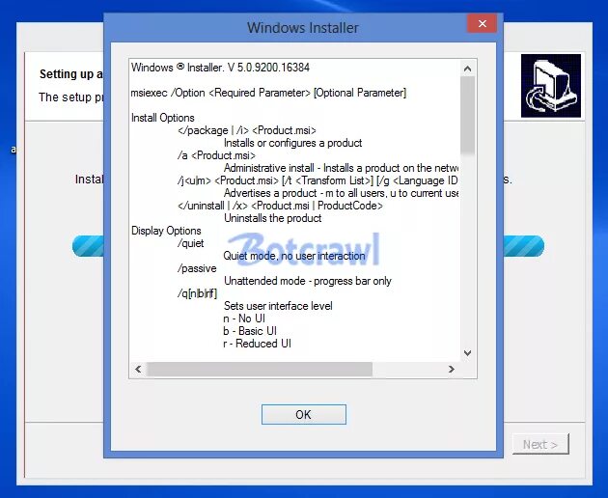Image resolution: width=608 pixels, height=498 pixels.
Task: Click the horizontal scrollbar right arrow
Action: click(451, 369)
